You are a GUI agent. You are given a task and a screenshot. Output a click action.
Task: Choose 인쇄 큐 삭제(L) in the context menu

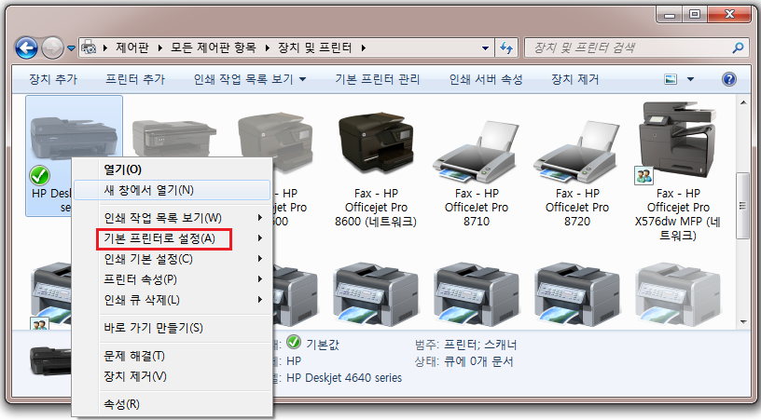coord(172,300)
